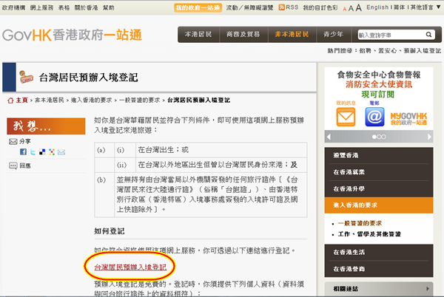Open 青少年 tab

pyautogui.click(x=333, y=35)
